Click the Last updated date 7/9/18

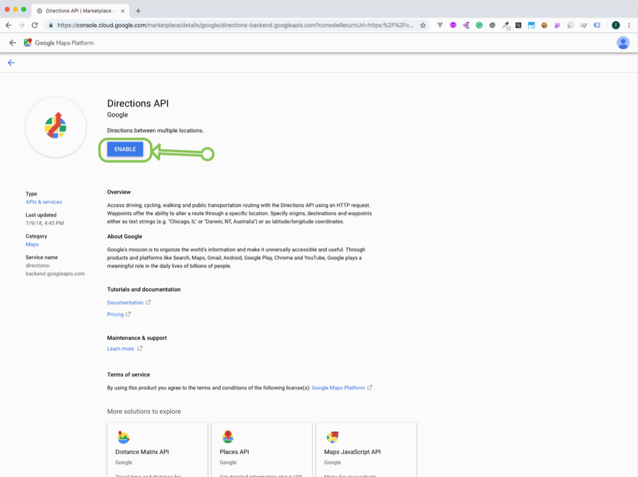click(45, 223)
